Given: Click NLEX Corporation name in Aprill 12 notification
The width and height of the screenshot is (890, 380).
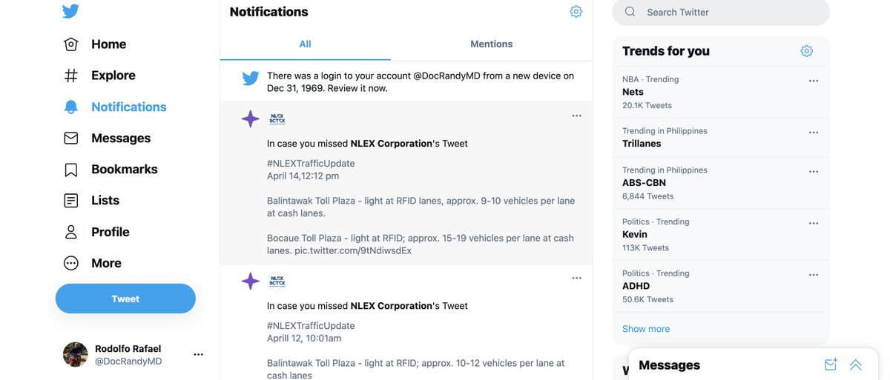Looking at the screenshot, I should tap(391, 306).
